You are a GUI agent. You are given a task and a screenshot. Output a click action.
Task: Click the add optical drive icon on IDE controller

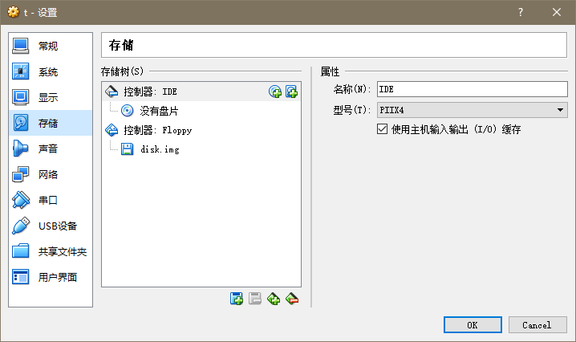[275, 92]
